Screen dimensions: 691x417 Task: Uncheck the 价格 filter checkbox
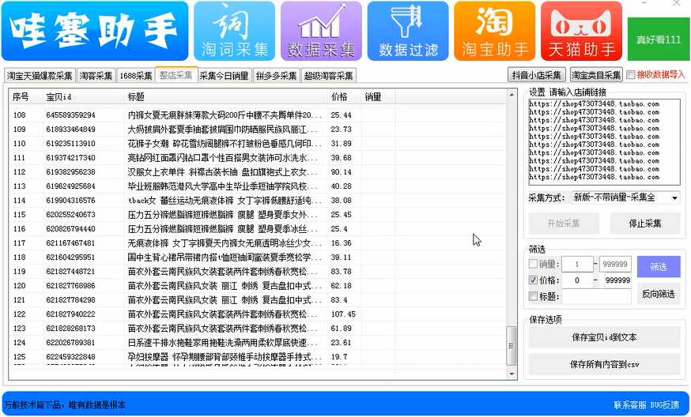(x=533, y=280)
